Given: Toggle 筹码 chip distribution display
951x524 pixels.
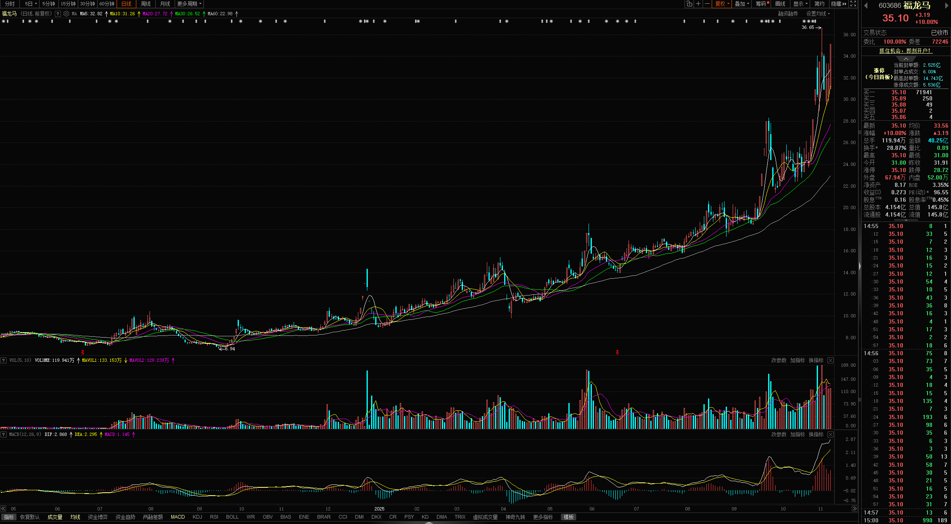Looking at the screenshot, I should point(761,4).
